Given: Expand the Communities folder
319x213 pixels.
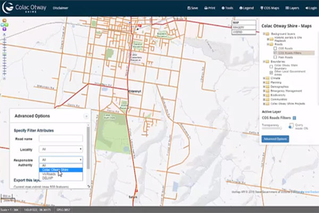Looking at the screenshot, I should pyautogui.click(x=264, y=100).
